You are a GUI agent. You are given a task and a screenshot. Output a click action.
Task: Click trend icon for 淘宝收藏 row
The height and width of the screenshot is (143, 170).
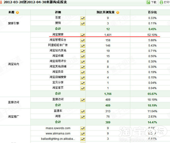pos(83,56)
